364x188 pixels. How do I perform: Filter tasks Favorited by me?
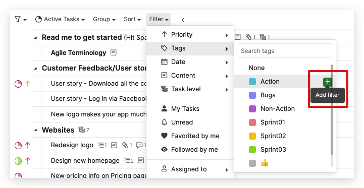(x=190, y=136)
